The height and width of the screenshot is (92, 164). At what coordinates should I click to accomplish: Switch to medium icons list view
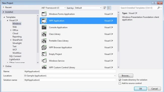[109, 8]
